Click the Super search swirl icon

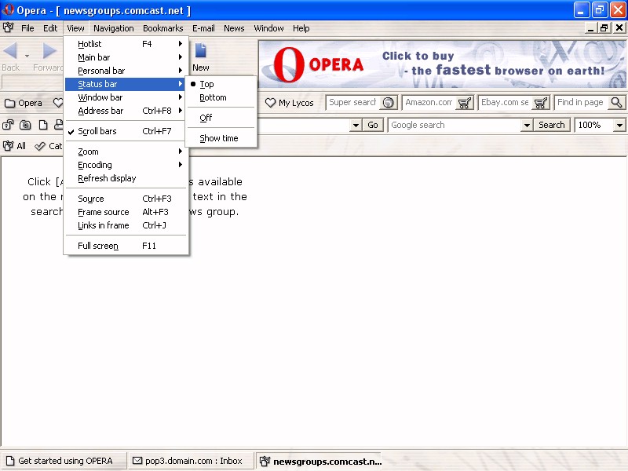click(388, 103)
